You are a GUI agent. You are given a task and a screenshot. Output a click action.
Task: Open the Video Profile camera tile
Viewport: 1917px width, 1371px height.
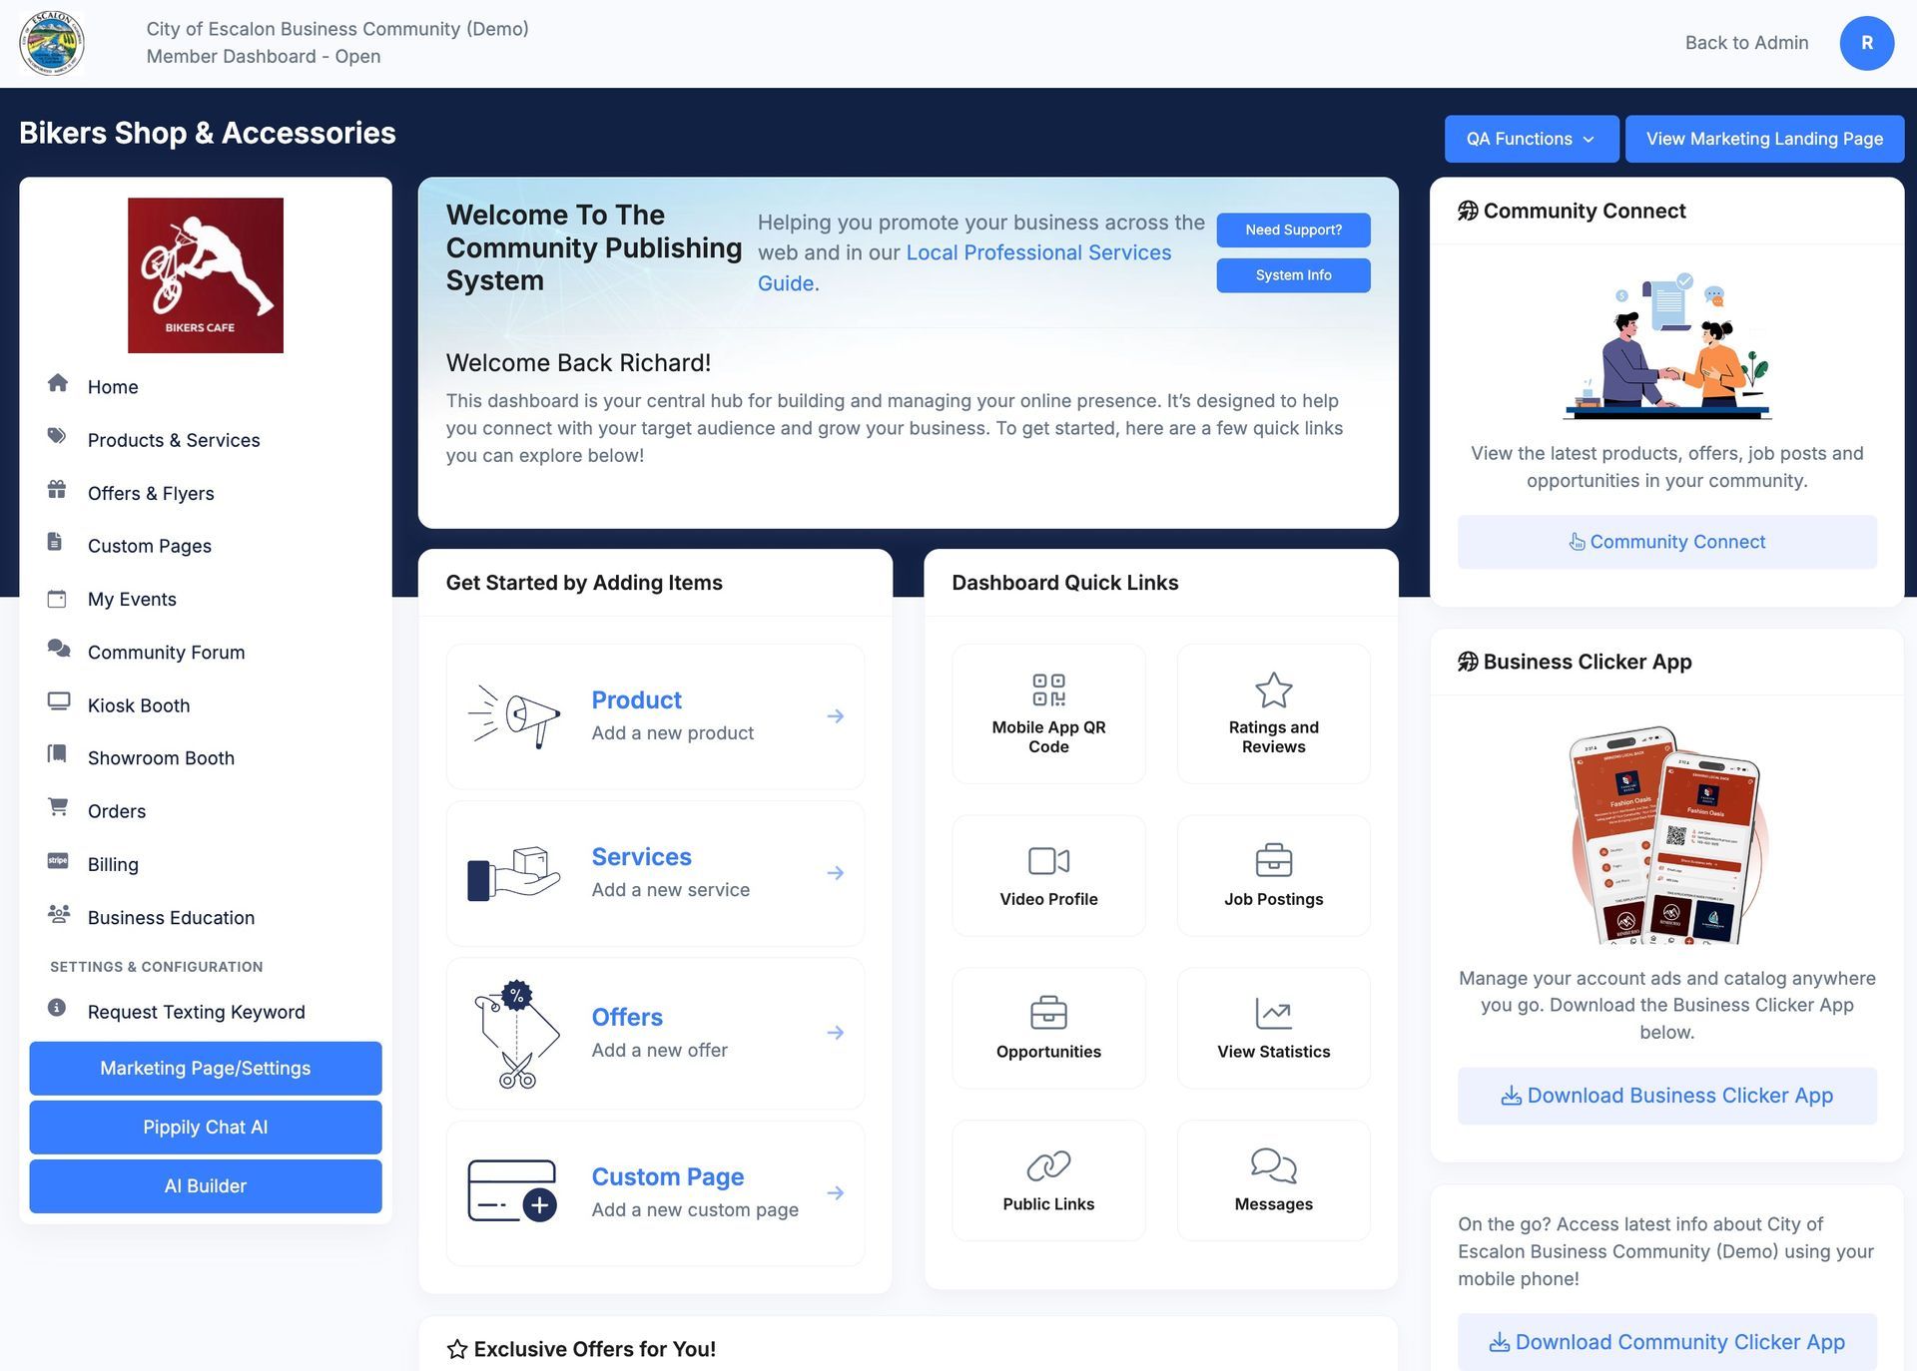1047,875
